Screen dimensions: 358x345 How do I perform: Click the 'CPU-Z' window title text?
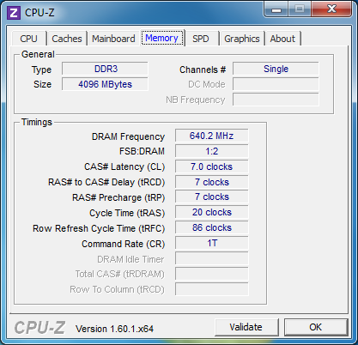tap(39, 13)
